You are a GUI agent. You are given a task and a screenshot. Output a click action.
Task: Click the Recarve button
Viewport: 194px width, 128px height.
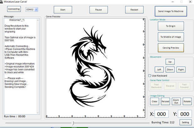tap(170, 86)
